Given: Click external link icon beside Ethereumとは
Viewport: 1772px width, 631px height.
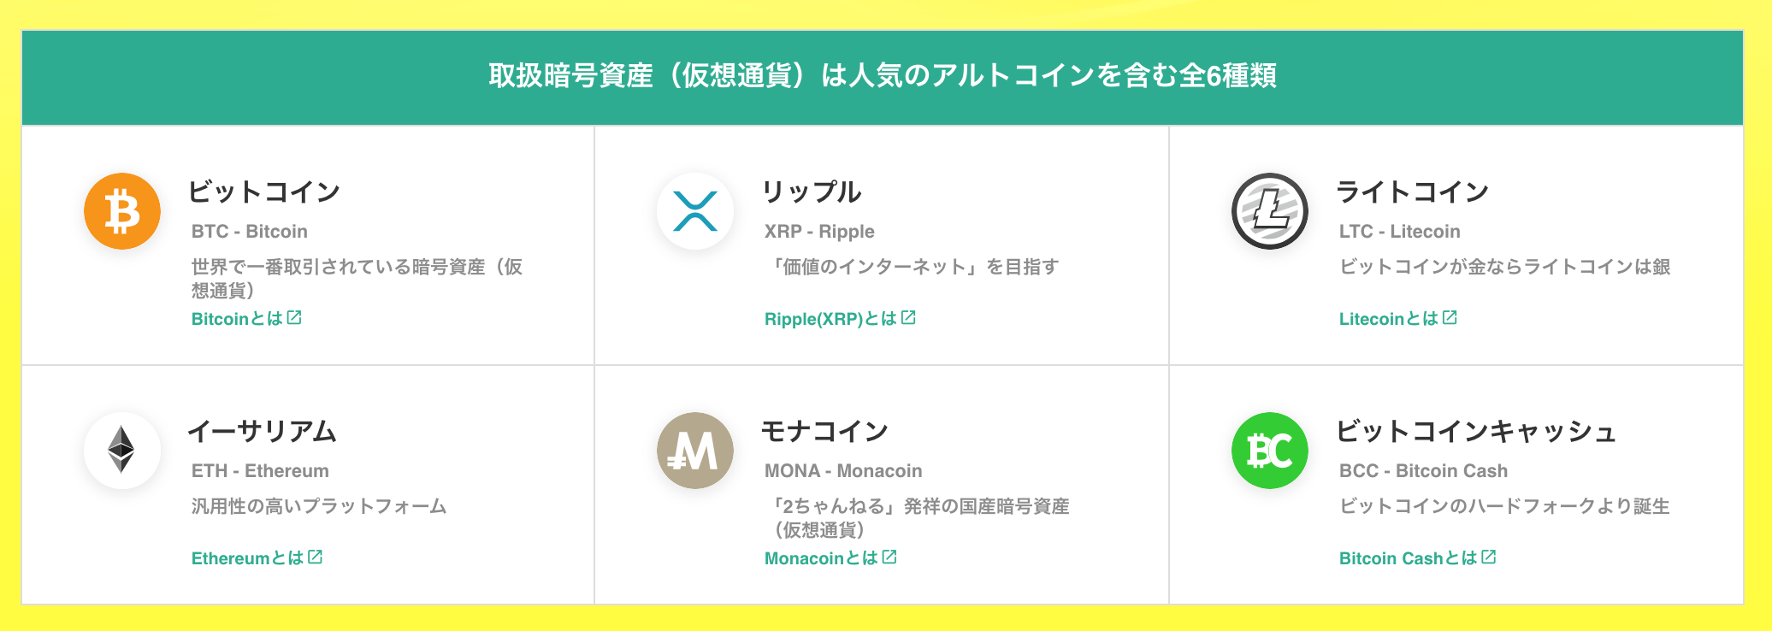Looking at the screenshot, I should 315,557.
